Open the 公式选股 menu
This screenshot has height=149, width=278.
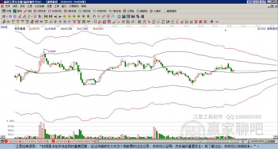(40, 6)
